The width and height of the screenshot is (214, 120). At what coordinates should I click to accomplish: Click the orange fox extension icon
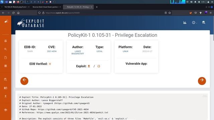191,13
